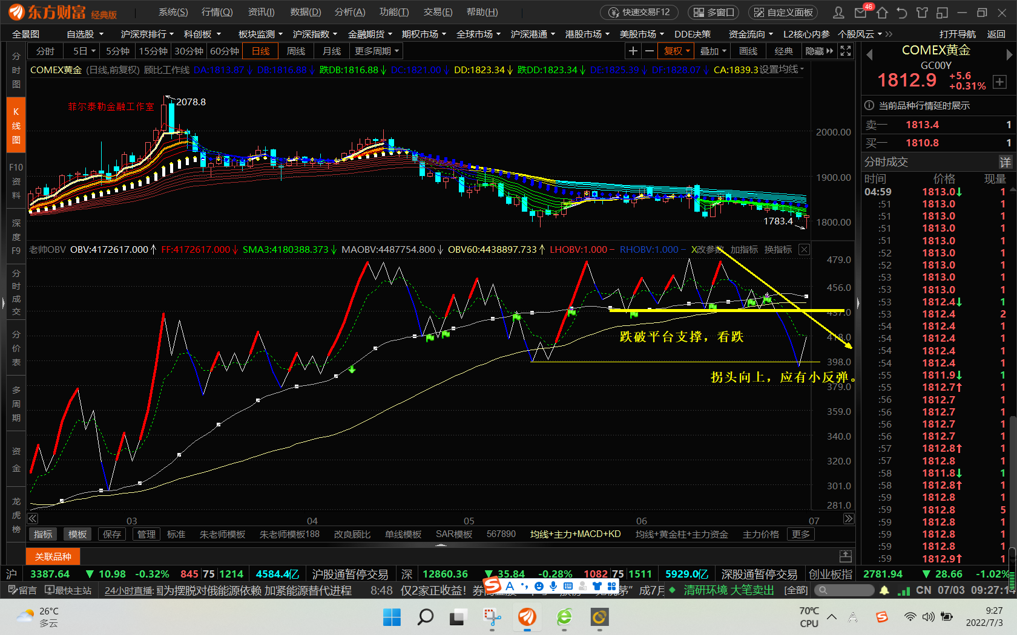Click notification bell in status bar
Image resolution: width=1017 pixels, height=635 pixels.
pos(884,590)
